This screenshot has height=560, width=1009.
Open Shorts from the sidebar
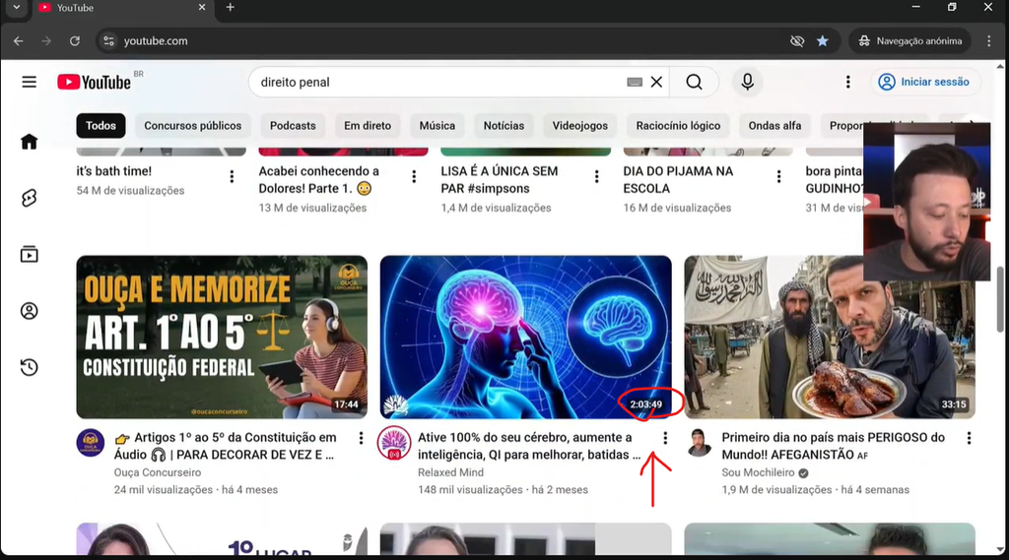[x=29, y=198]
